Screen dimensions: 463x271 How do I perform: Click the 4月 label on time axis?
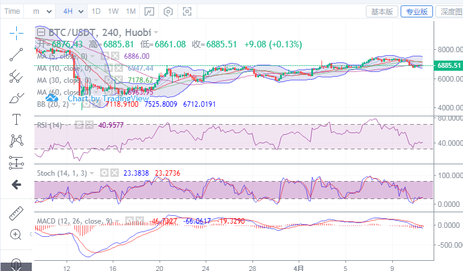point(299,268)
